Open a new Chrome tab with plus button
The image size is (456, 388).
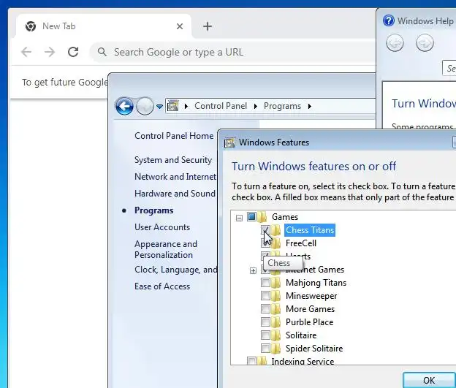point(208,26)
